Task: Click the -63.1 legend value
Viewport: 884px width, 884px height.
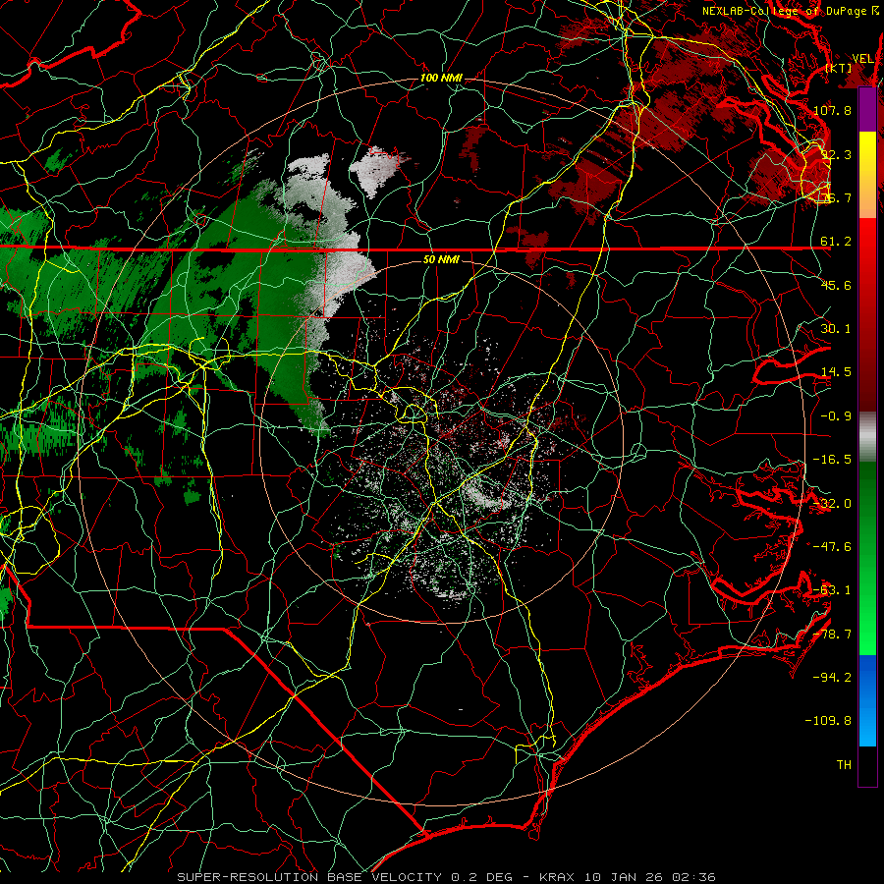Action: click(832, 590)
